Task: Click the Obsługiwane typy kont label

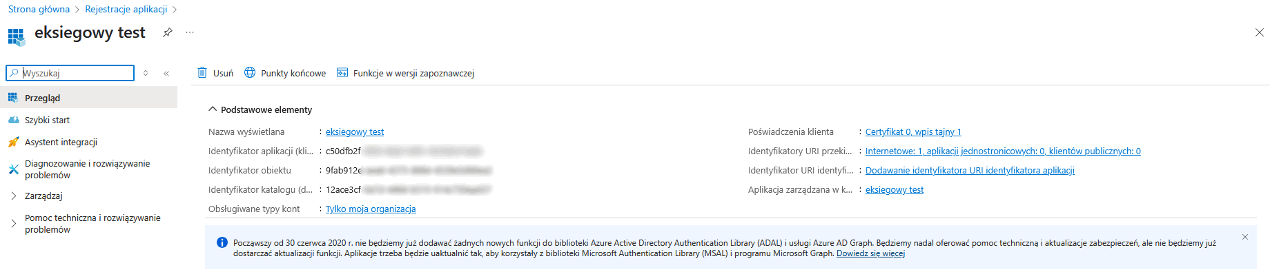Action: pos(254,209)
